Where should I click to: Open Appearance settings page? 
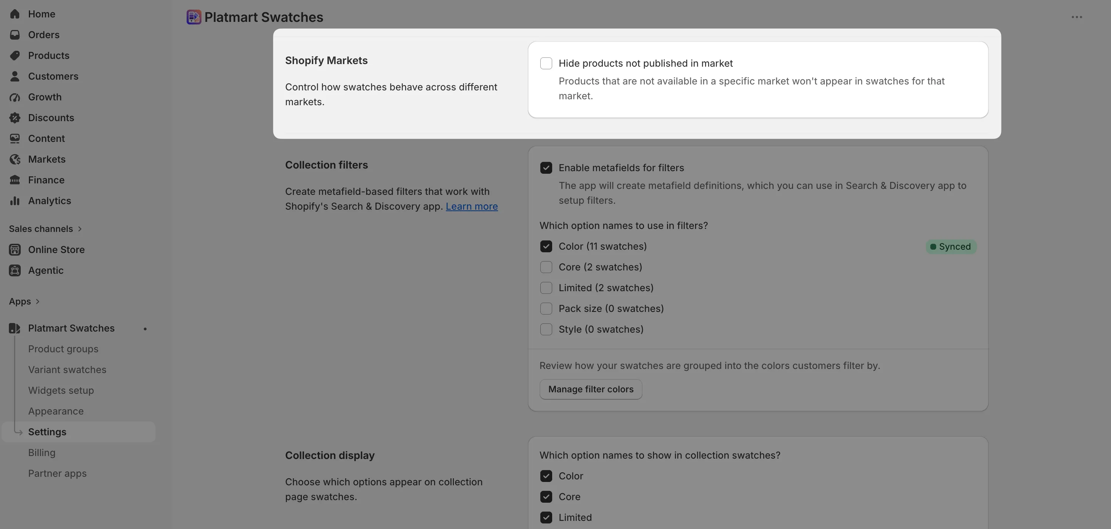56,411
